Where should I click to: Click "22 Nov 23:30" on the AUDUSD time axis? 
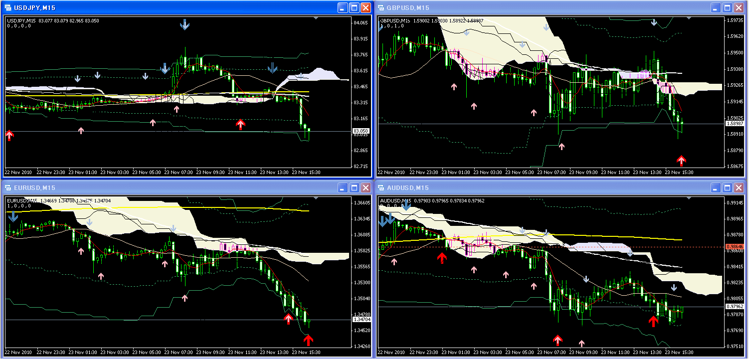[424, 353]
